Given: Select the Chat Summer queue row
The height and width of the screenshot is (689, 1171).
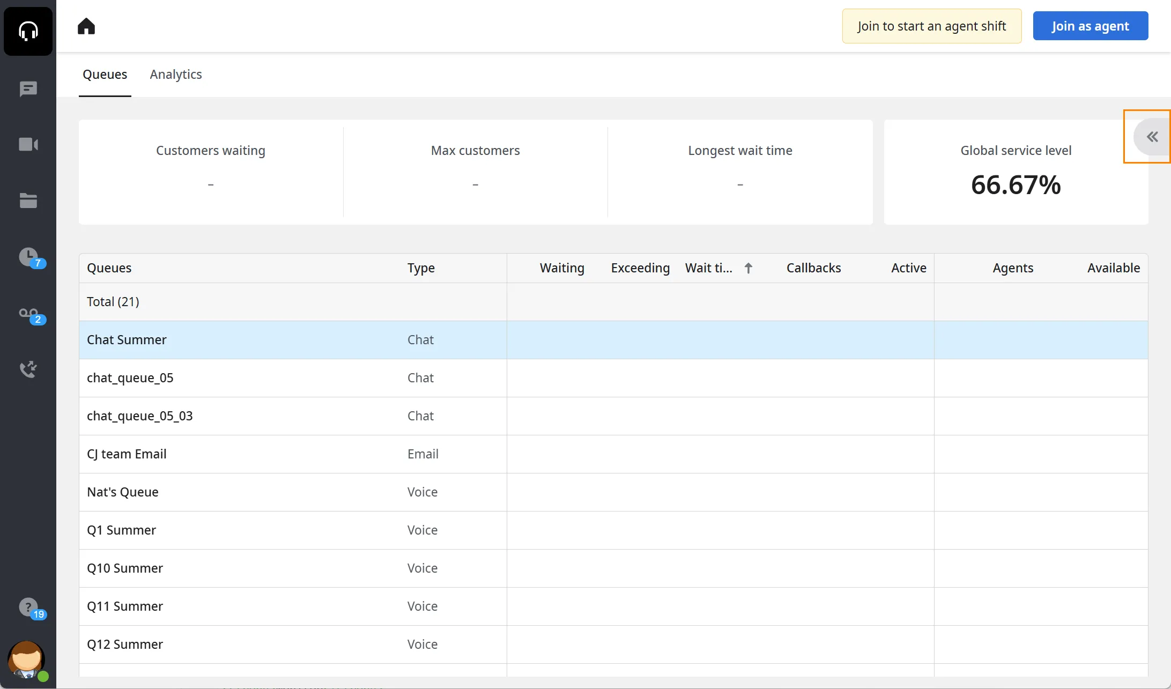Looking at the screenshot, I should pyautogui.click(x=613, y=340).
